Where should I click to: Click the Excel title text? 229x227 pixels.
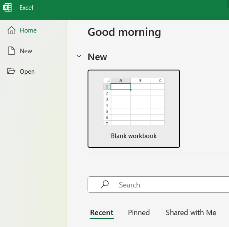(x=26, y=8)
